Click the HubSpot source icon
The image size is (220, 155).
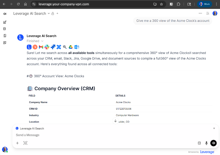[x=35, y=47]
